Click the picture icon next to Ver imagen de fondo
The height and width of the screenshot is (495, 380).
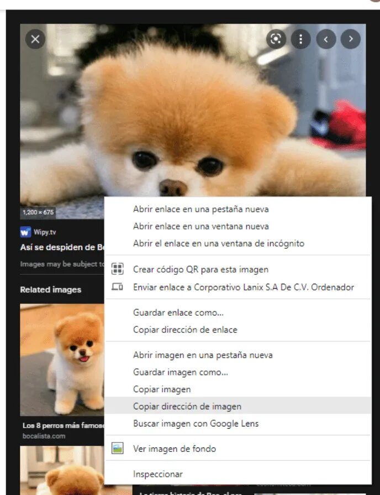pyautogui.click(x=117, y=449)
